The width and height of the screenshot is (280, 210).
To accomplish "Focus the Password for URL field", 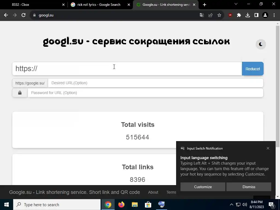I will (x=145, y=93).
